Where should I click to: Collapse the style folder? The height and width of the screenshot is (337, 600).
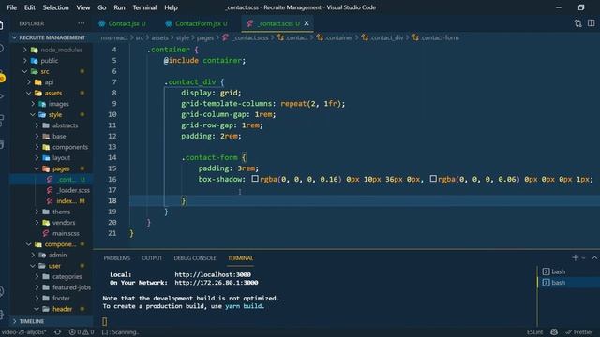54,114
